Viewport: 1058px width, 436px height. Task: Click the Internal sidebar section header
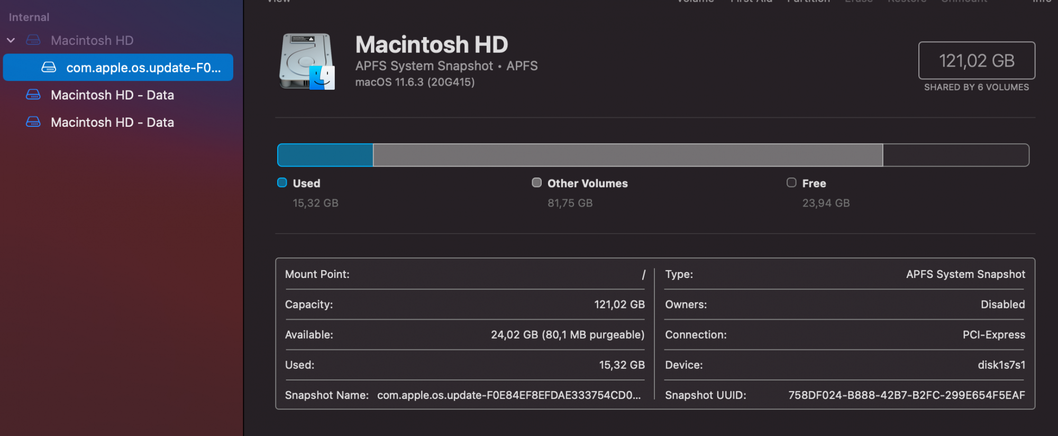click(x=29, y=17)
